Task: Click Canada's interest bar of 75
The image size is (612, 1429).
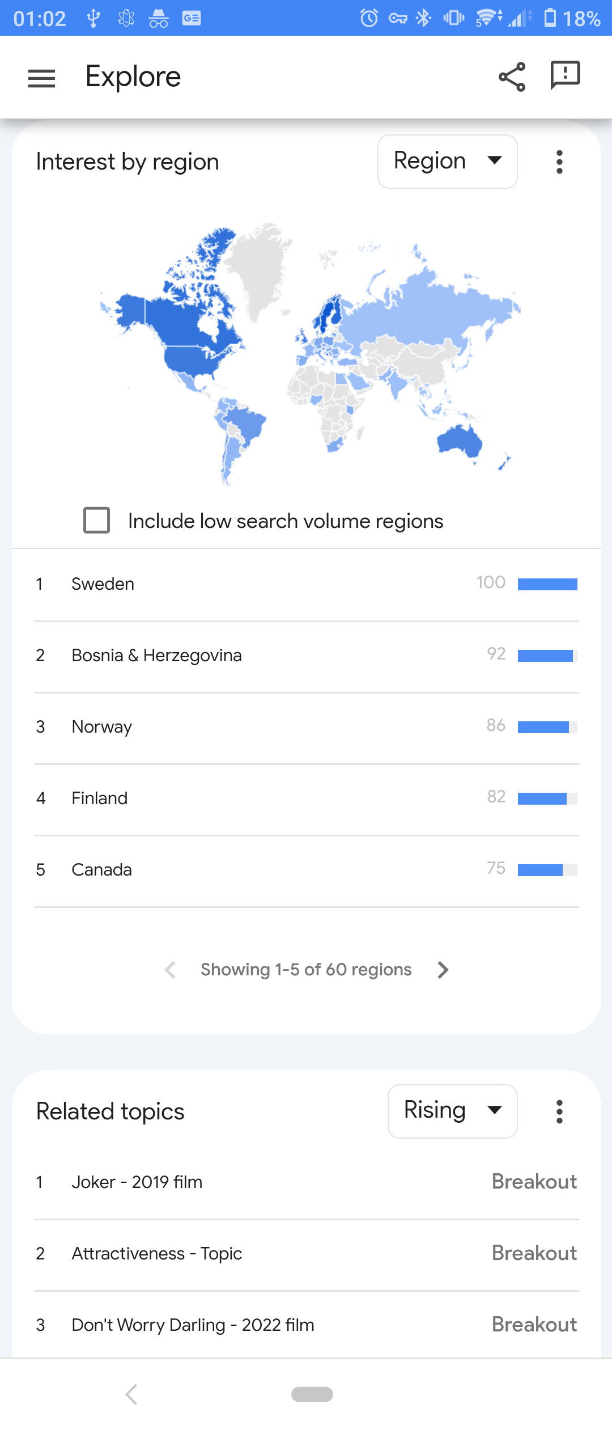Action: point(547,870)
